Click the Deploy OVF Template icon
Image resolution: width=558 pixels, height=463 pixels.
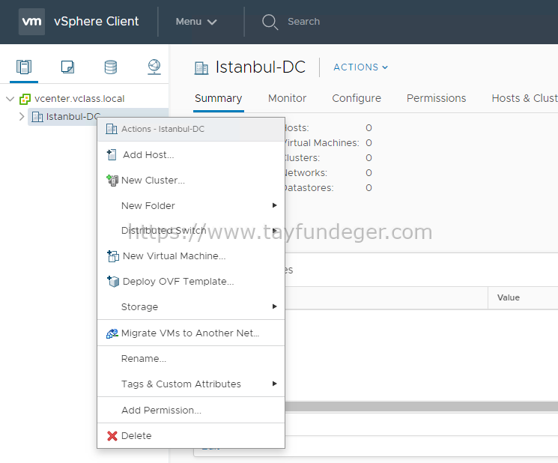pos(113,282)
